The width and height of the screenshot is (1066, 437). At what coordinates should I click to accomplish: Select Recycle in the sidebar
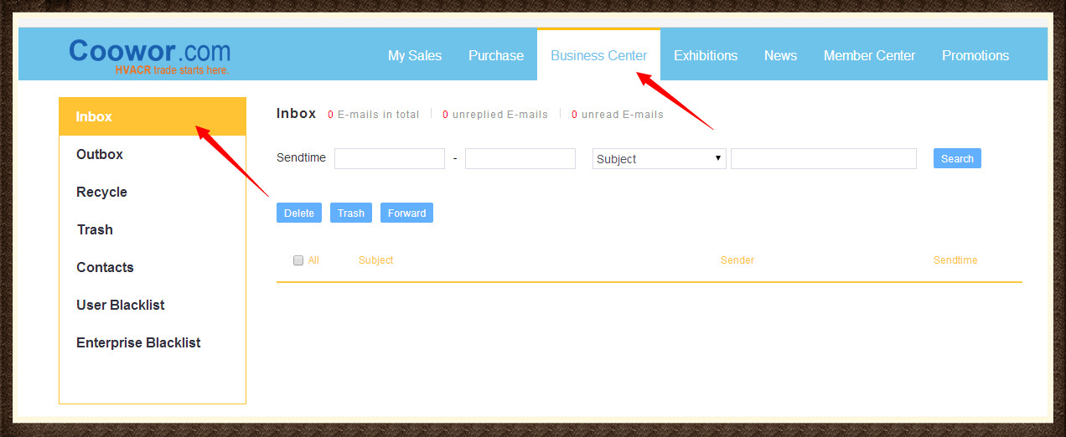pyautogui.click(x=101, y=192)
